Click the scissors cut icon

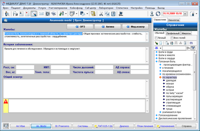pyautogui.click(x=101, y=14)
